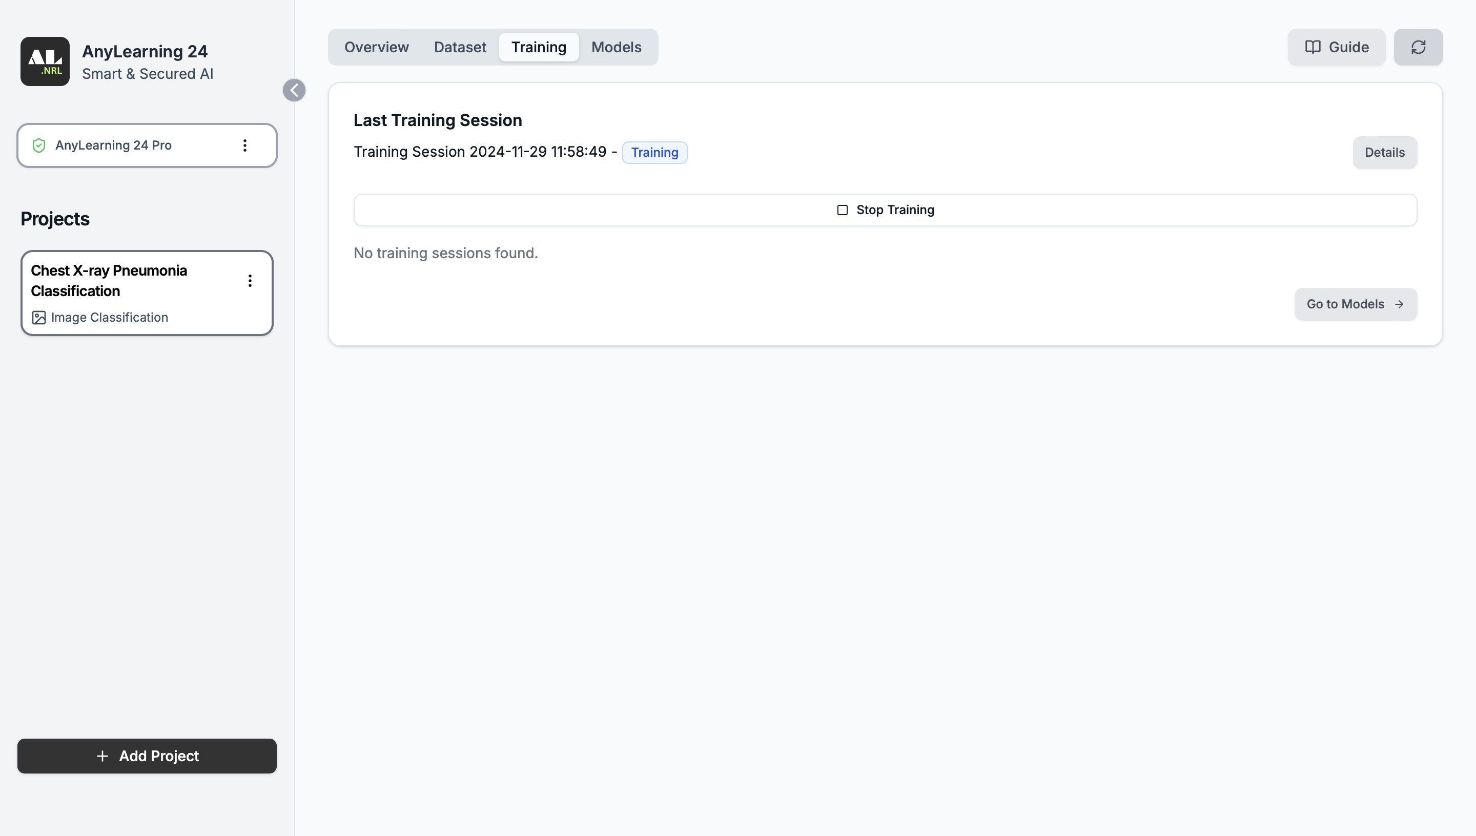Click the Add Project button
This screenshot has height=836, width=1476.
tap(147, 756)
